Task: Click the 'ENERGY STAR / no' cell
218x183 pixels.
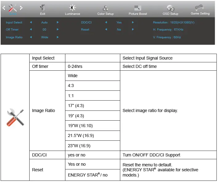Action: 93,175
